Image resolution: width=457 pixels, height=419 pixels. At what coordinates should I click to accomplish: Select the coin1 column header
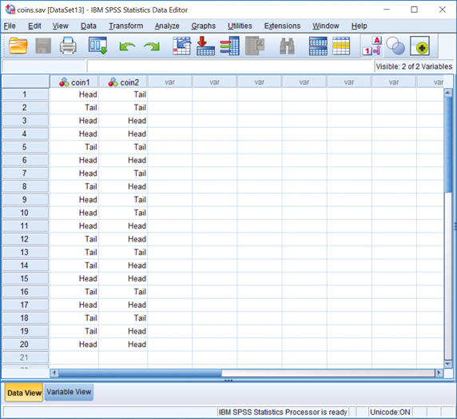(74, 82)
